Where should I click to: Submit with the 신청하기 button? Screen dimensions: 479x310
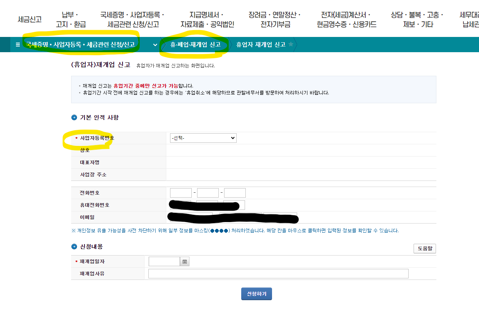tap(256, 294)
